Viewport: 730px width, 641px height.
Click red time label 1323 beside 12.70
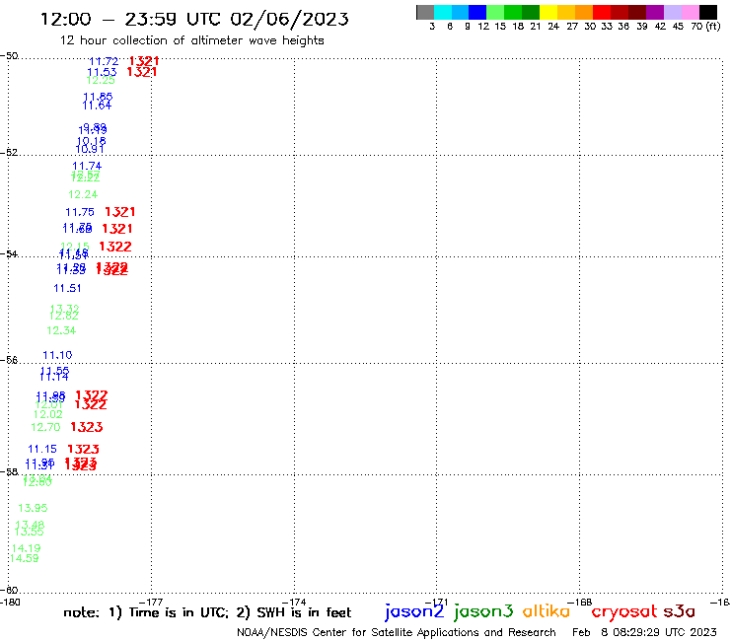click(x=87, y=427)
